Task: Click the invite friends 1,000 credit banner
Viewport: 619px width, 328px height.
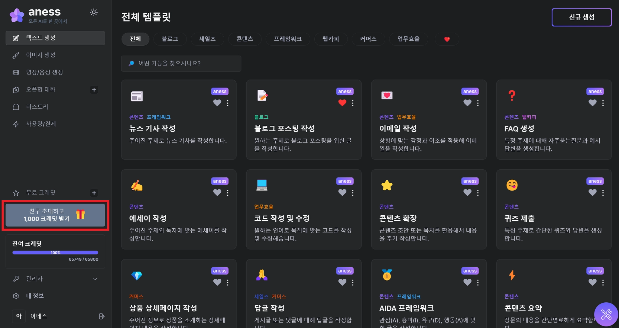Action: [x=55, y=215]
